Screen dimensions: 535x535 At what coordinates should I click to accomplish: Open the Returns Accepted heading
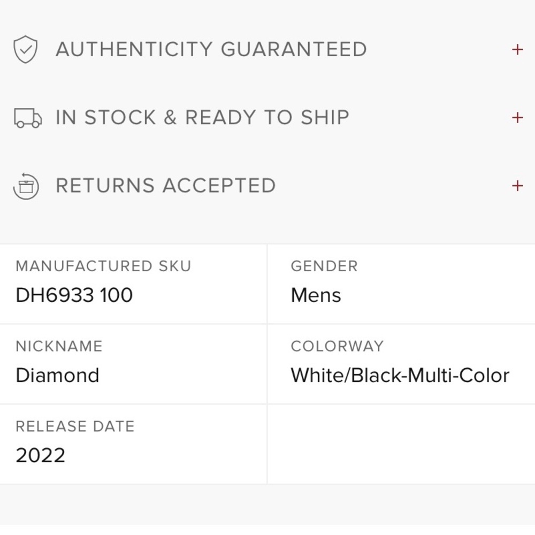[165, 186]
